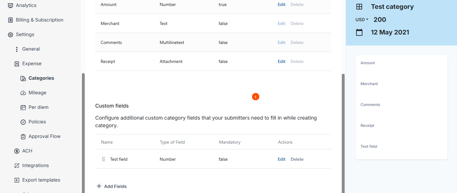Click the Attachment type cell

171,61
